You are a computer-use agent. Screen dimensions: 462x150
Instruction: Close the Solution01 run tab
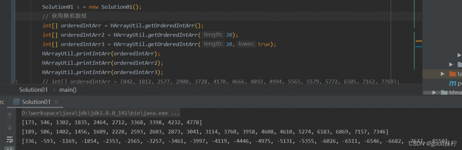pyautogui.click(x=57, y=102)
